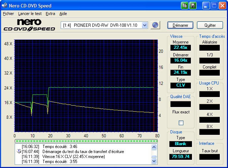
Task: Click the Quitter button
Action: [x=210, y=25]
